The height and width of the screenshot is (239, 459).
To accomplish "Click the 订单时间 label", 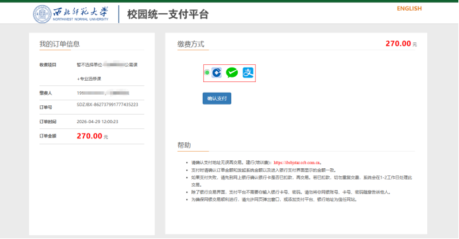I will point(48,121).
